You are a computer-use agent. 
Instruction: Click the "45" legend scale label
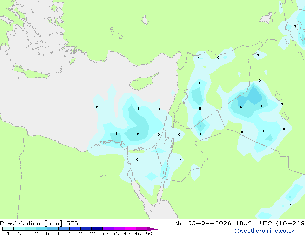138,233
